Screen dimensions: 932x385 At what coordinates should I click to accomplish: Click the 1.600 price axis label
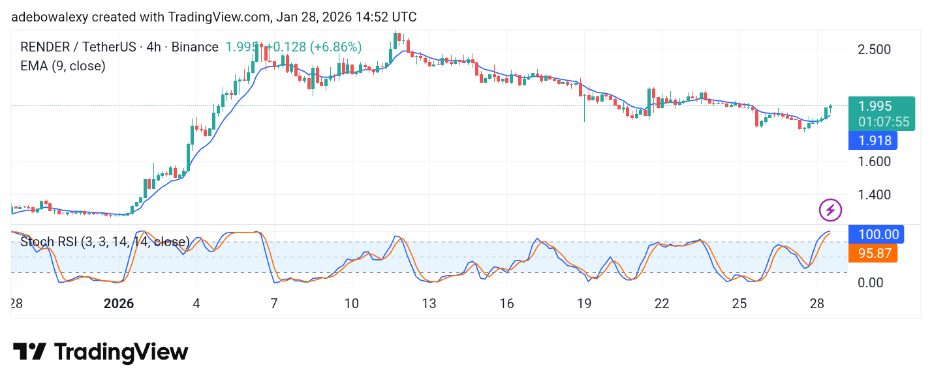pyautogui.click(x=874, y=161)
